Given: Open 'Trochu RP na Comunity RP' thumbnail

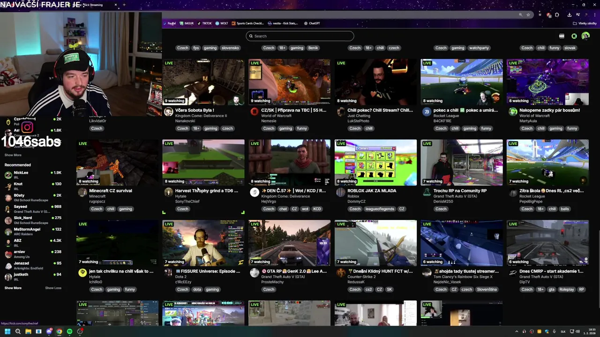Looking at the screenshot, I should (x=462, y=162).
